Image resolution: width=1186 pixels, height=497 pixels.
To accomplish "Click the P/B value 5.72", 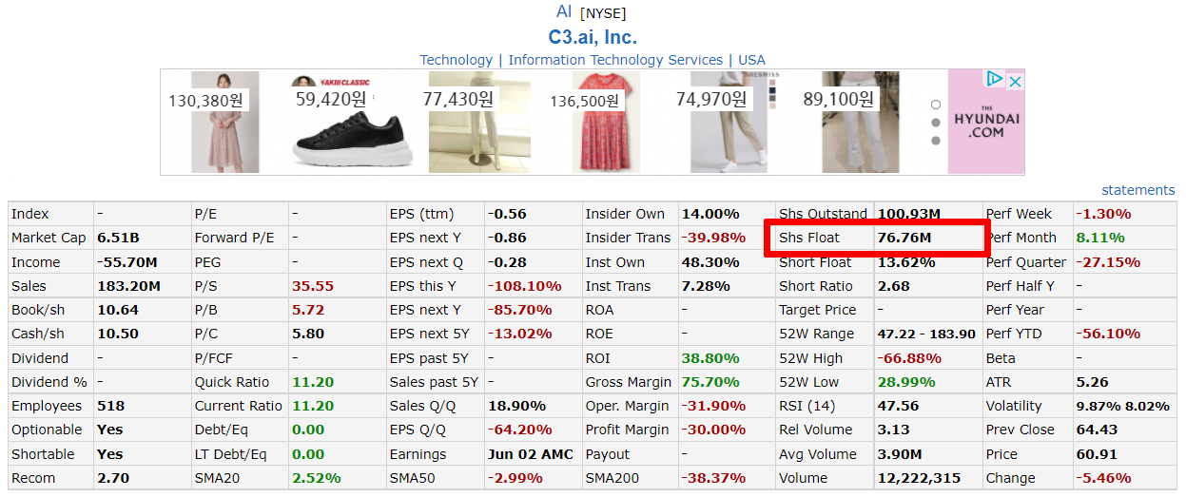I will click(x=308, y=310).
